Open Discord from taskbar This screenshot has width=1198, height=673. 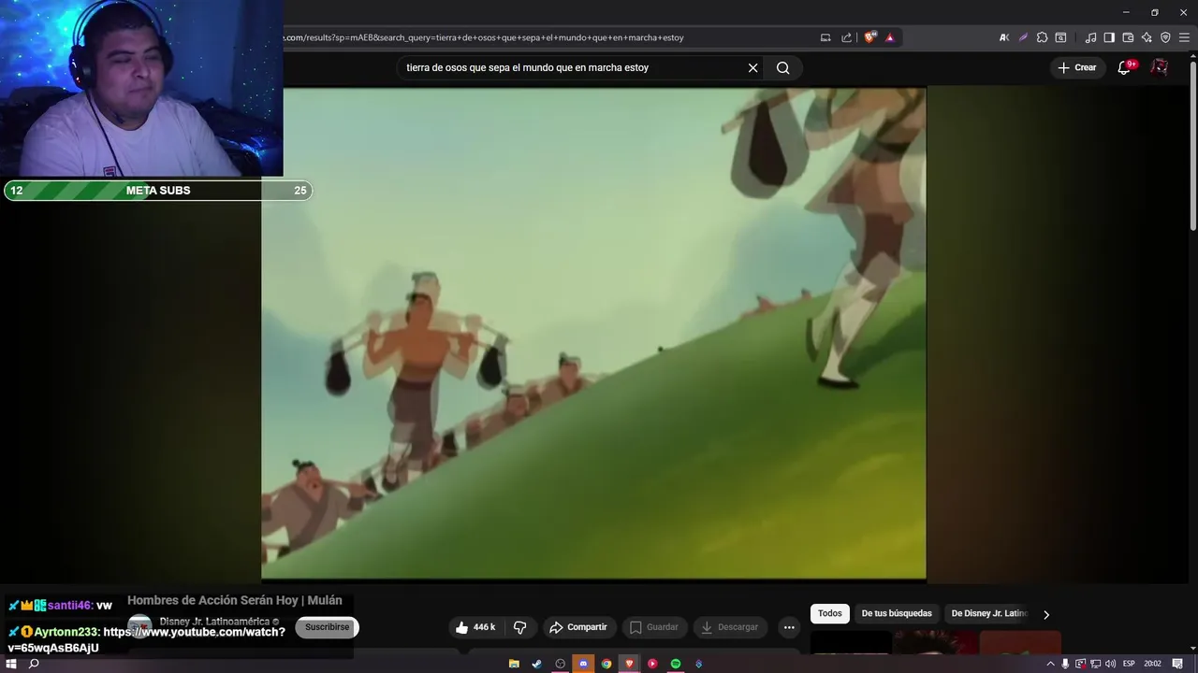(x=583, y=664)
